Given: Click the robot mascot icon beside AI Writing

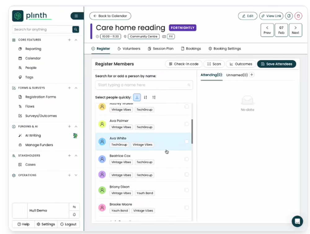Looking at the screenshot, I should 75,136.
